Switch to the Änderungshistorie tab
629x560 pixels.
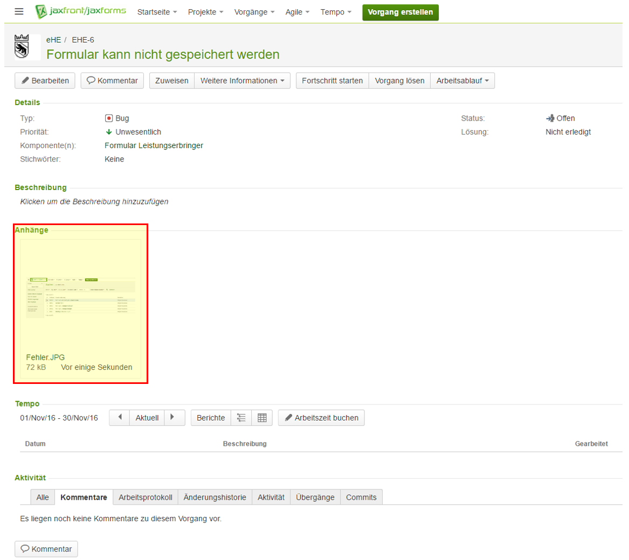click(x=215, y=498)
